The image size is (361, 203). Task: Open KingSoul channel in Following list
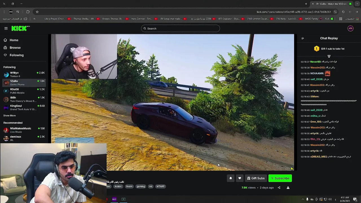24,107
